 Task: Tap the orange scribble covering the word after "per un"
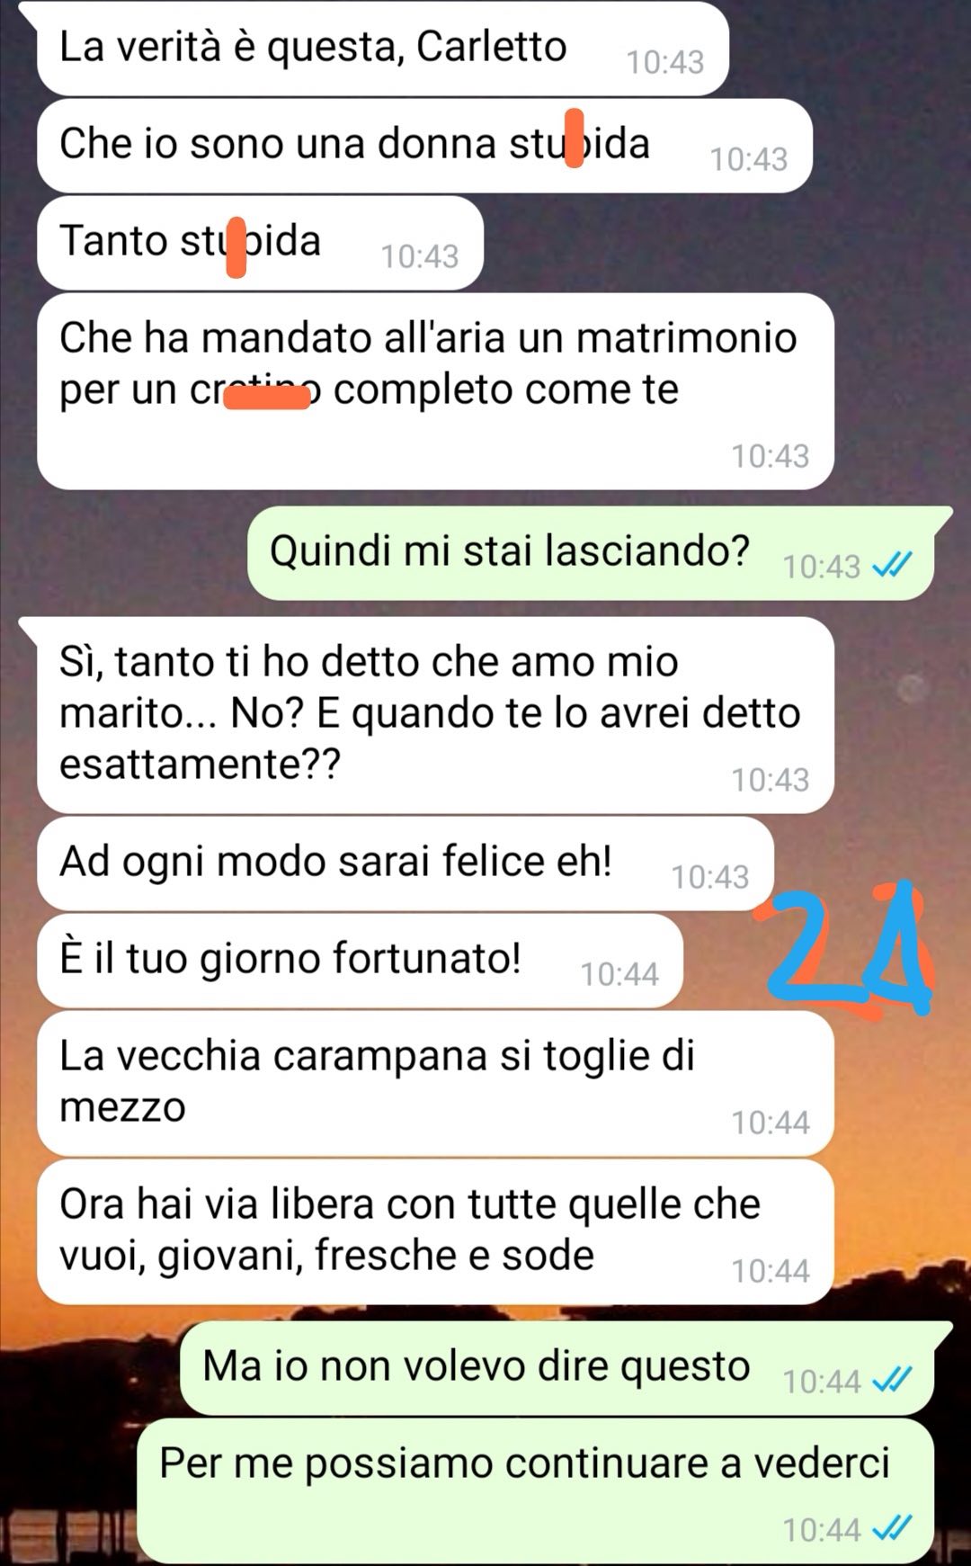[x=266, y=396]
